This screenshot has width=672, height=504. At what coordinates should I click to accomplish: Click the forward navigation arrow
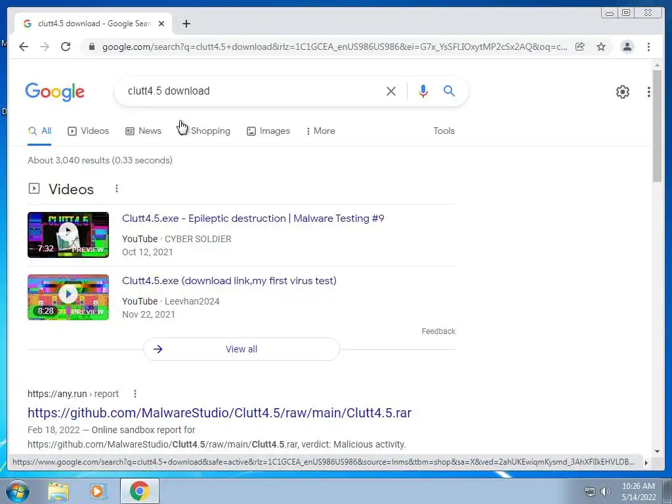pyautogui.click(x=45, y=47)
